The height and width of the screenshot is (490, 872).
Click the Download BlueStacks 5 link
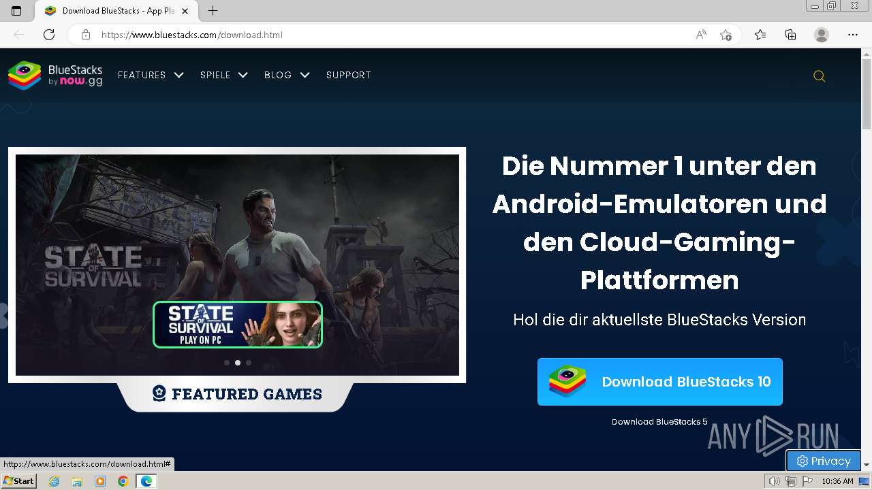(x=659, y=422)
